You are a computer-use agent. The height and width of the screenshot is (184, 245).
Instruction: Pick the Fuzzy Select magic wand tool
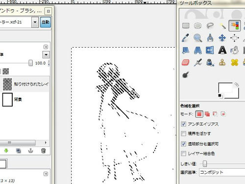(222, 26)
